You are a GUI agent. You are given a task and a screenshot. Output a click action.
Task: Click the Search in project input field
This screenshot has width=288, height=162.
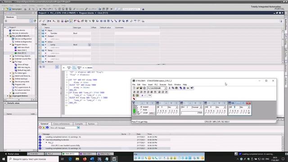tap(131, 9)
